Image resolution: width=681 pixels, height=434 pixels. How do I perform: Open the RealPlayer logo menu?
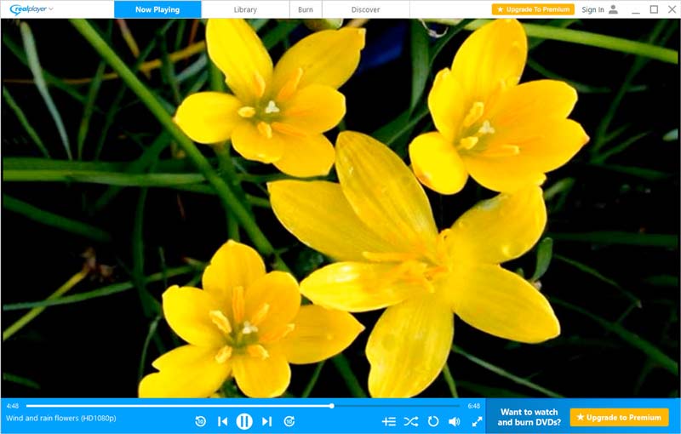pos(31,9)
